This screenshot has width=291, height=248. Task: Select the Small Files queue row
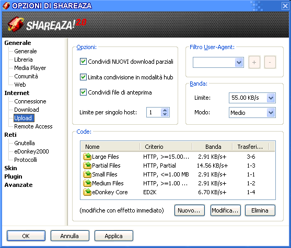178,174
